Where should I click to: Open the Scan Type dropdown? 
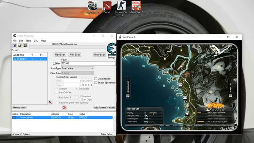pyautogui.click(x=78, y=68)
